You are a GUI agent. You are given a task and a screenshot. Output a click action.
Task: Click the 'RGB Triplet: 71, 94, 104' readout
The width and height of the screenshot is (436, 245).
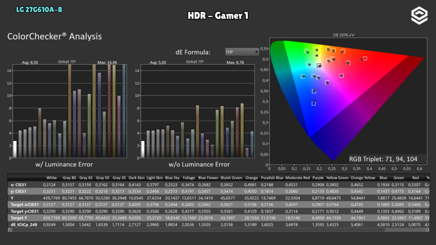click(383, 159)
